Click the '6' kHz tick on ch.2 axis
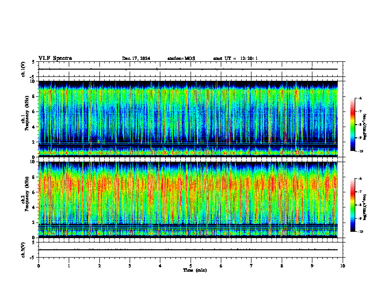This screenshot has width=386, height=298. pyautogui.click(x=33, y=192)
